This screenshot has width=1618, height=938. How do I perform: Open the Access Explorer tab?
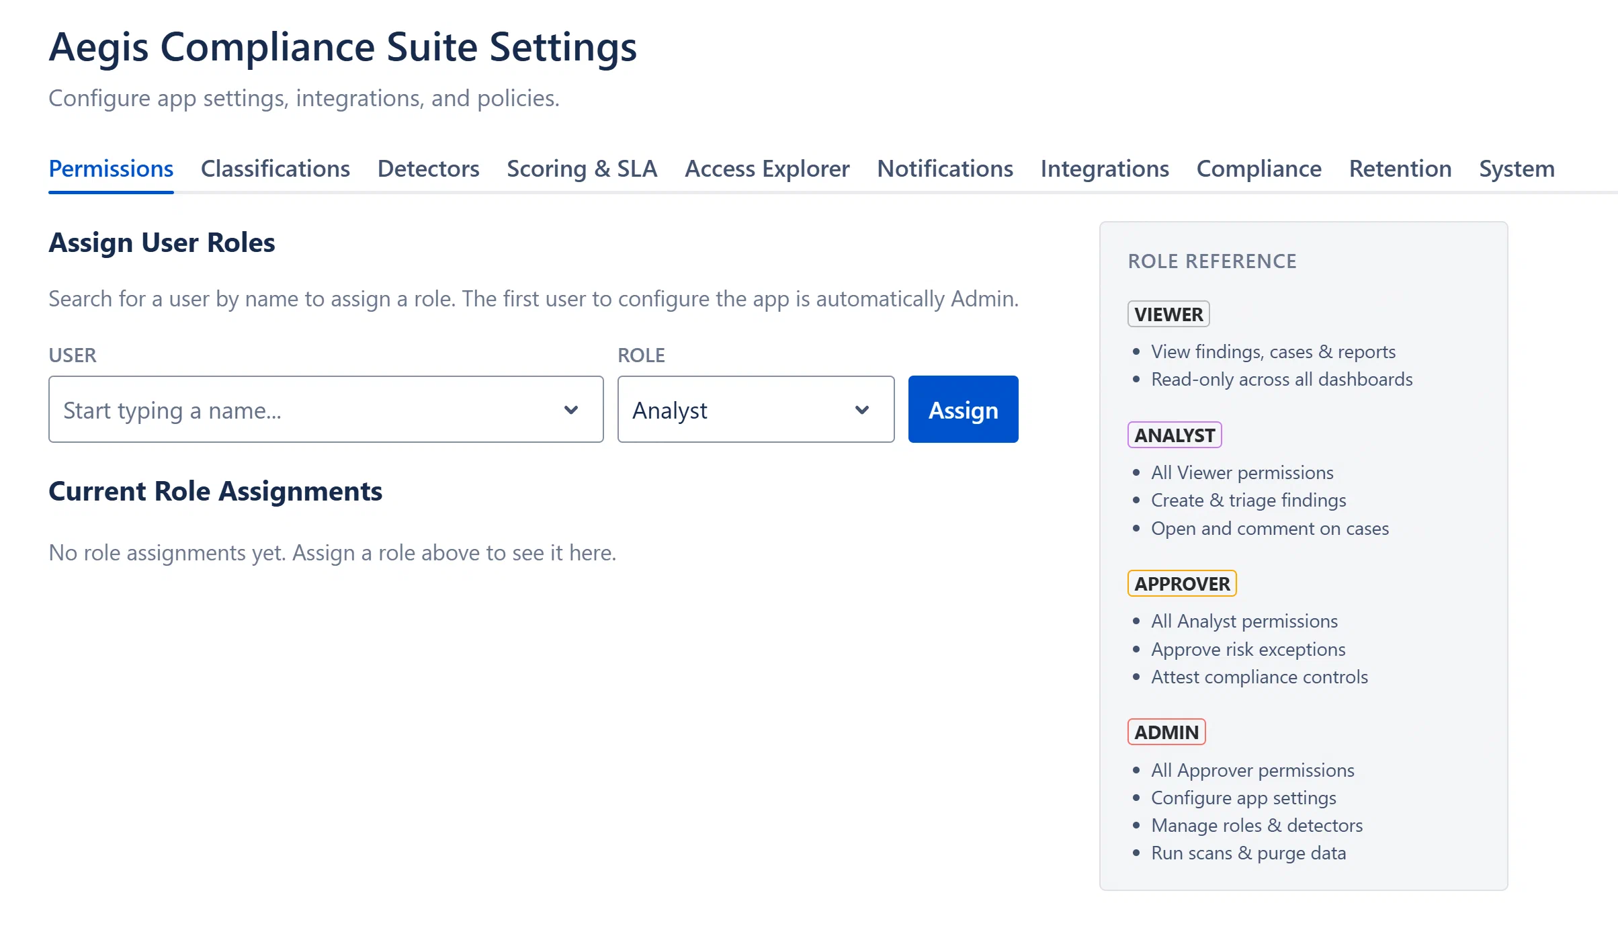tap(767, 169)
